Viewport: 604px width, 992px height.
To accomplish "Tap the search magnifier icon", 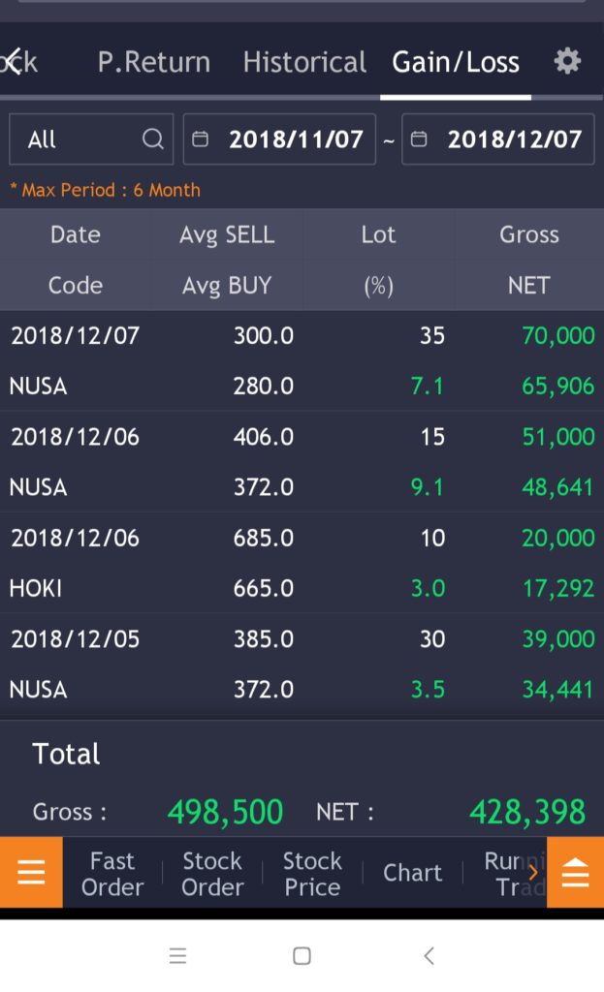I will (153, 139).
